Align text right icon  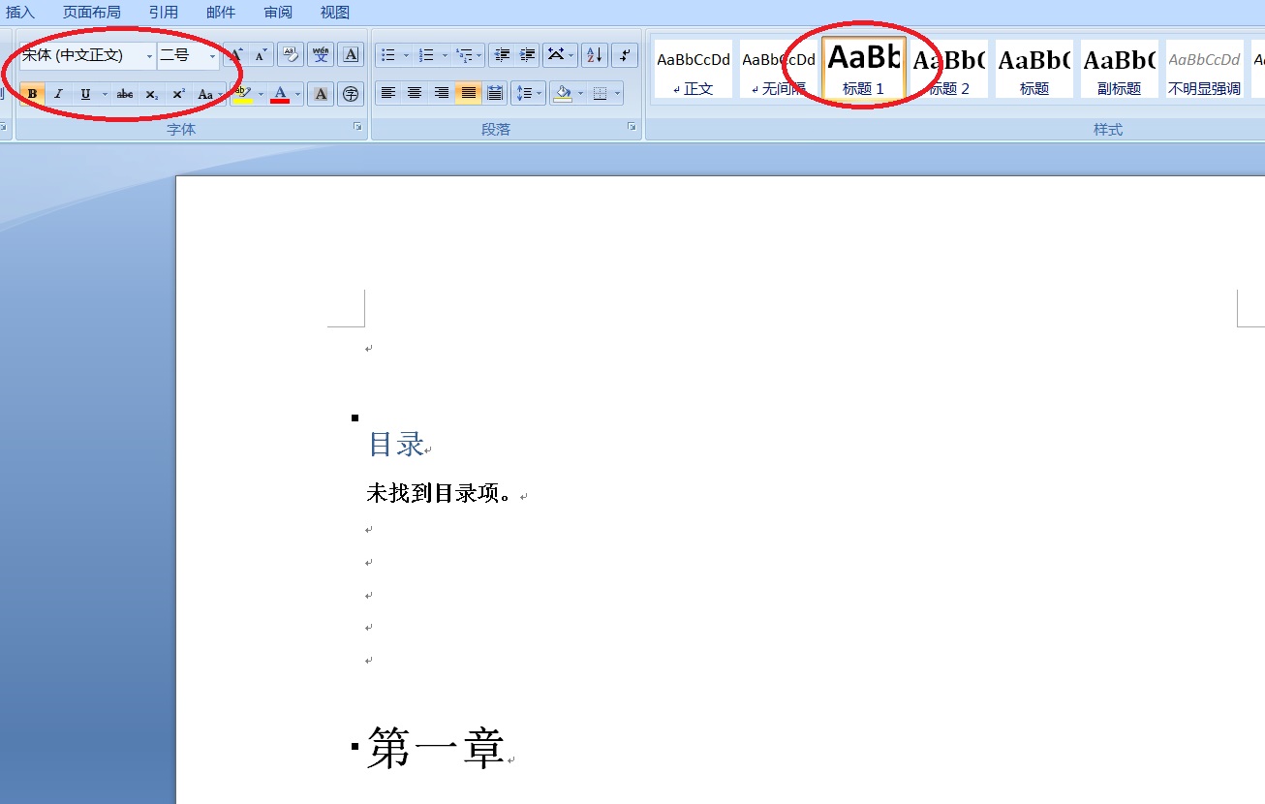(x=442, y=94)
